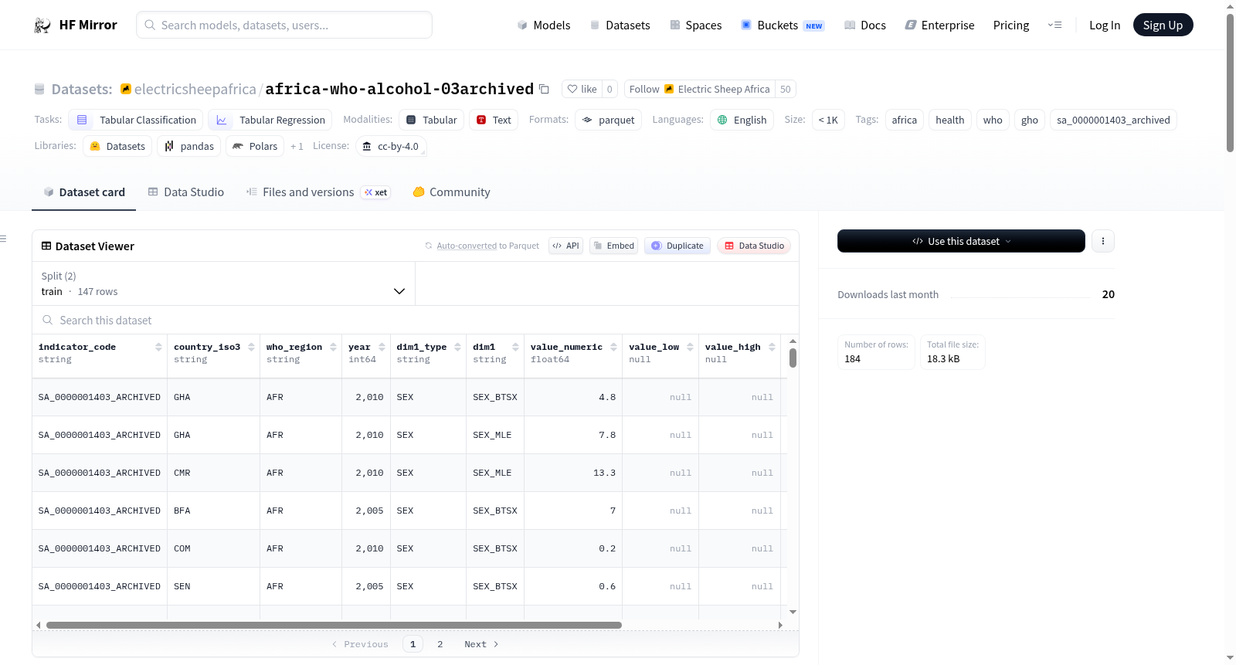Open electricsheepafrica owner link
This screenshot has width=1236, height=665.
click(195, 89)
